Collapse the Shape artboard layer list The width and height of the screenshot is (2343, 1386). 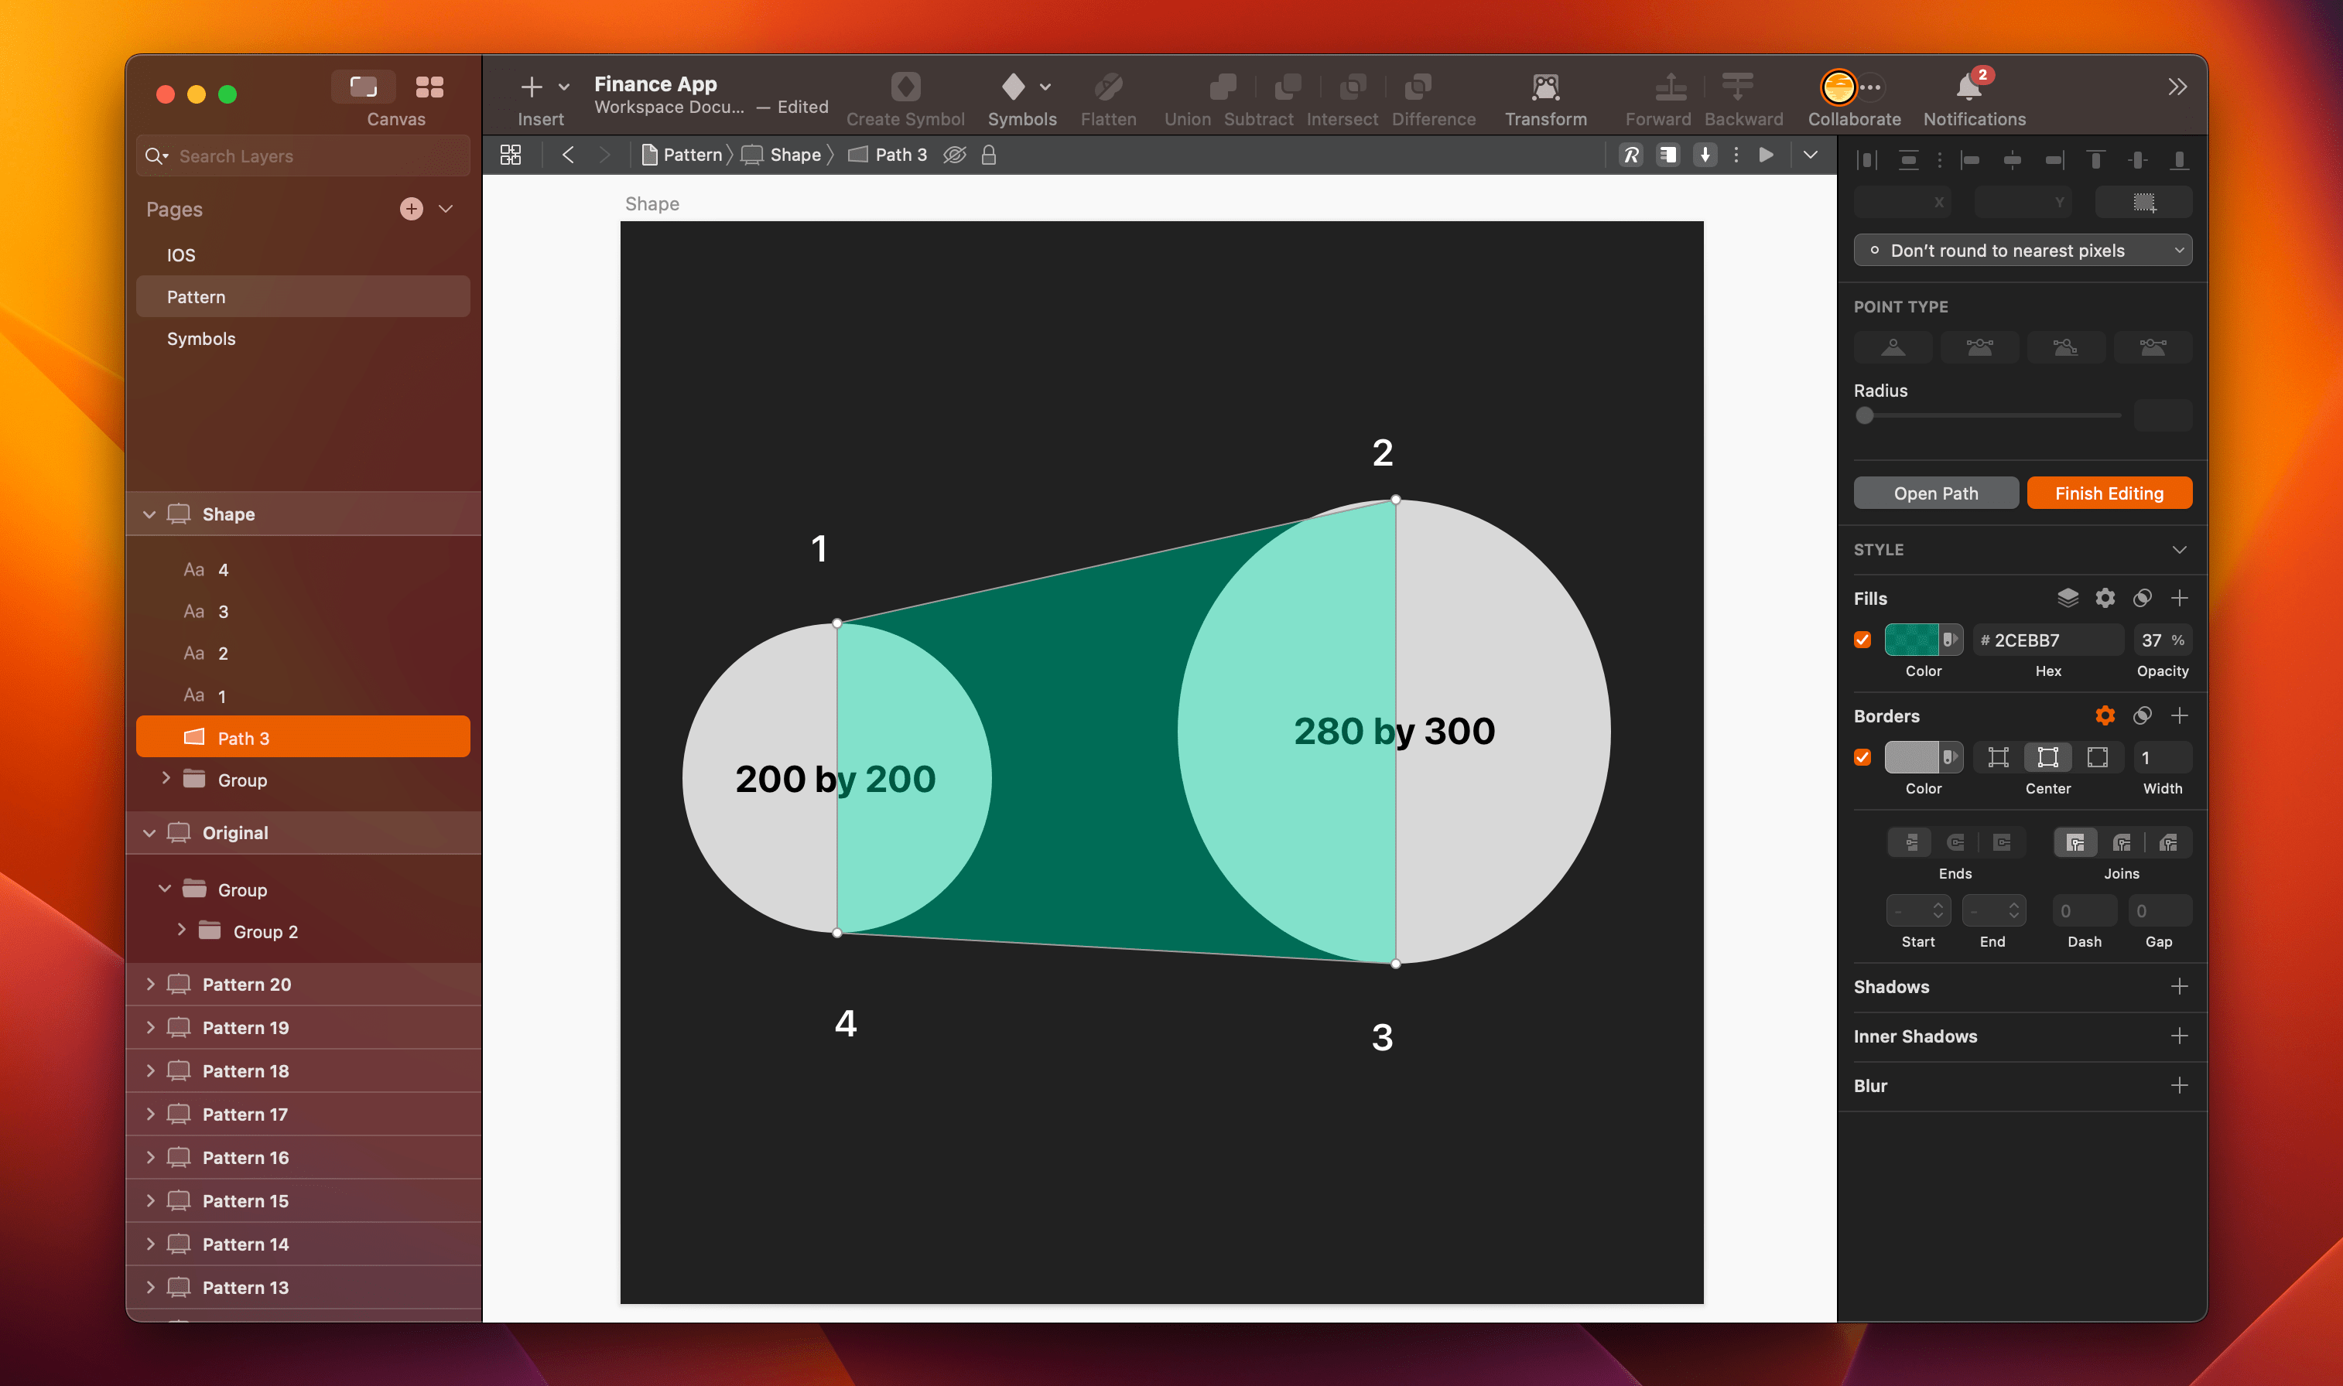click(x=149, y=514)
